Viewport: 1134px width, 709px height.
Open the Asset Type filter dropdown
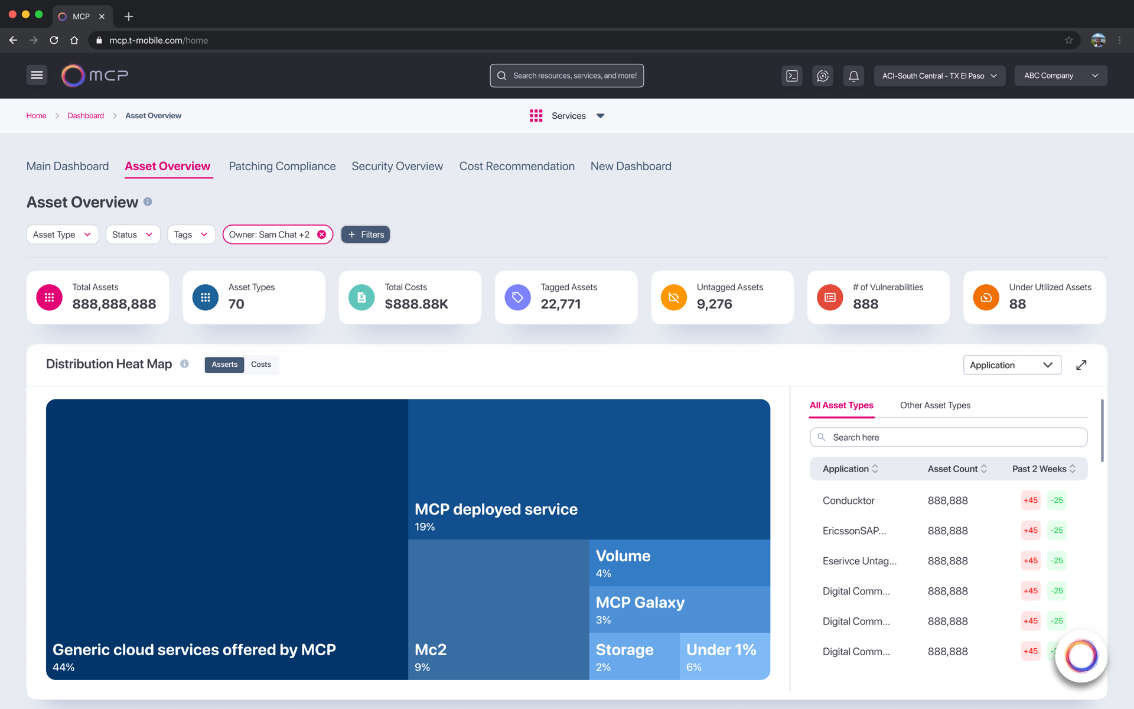[62, 235]
